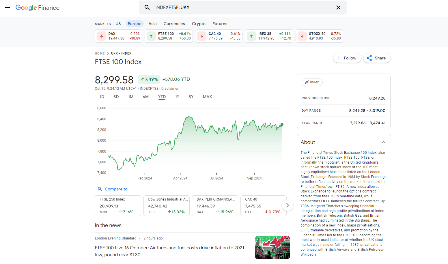Open DAX PERFORMANCE-I comparison card
Screen dimensions: 448x264
[215, 206]
